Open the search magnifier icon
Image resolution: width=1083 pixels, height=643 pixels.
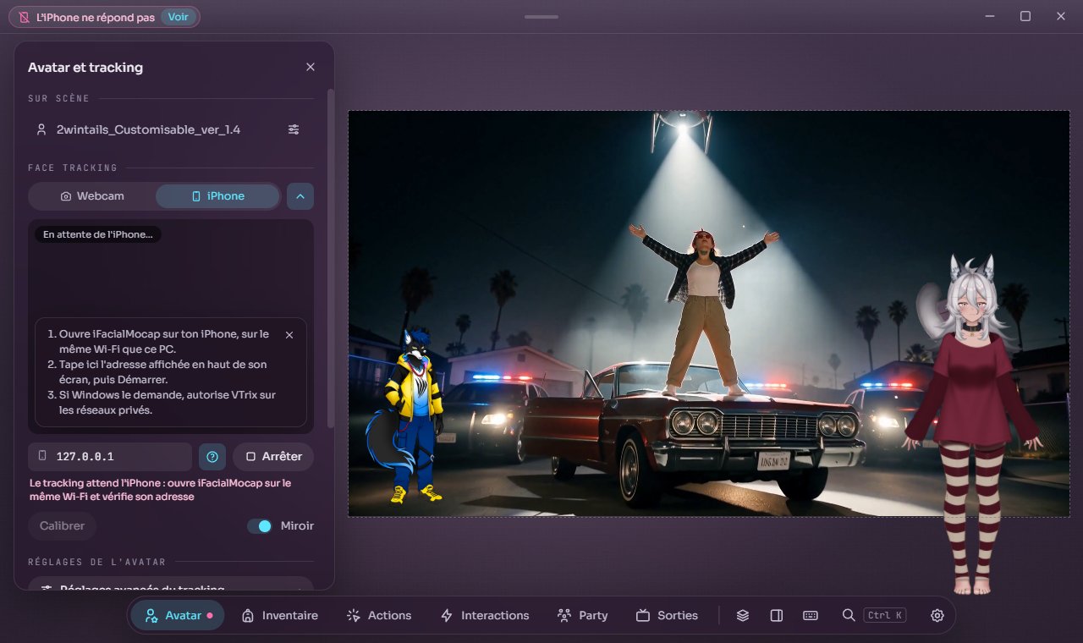(849, 615)
